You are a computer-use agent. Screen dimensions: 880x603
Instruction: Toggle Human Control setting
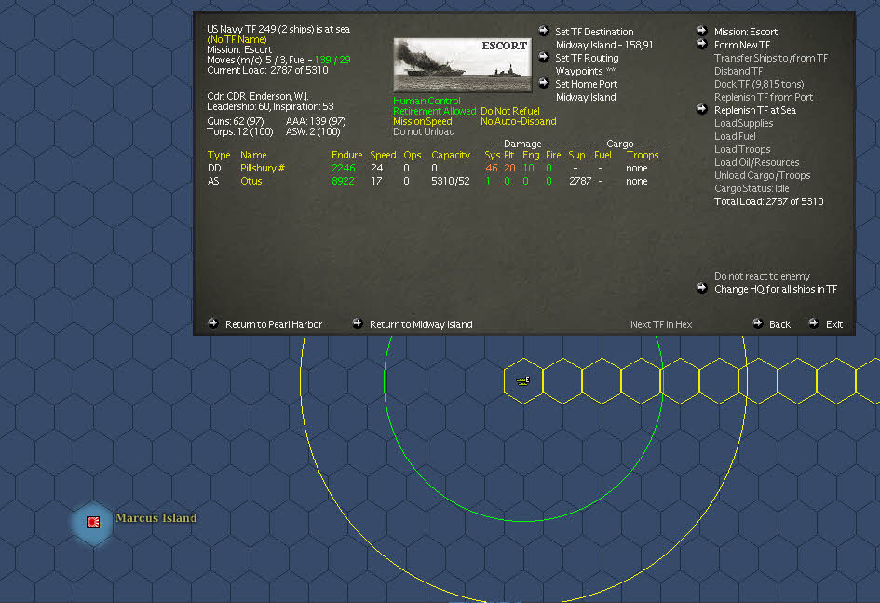(x=426, y=101)
